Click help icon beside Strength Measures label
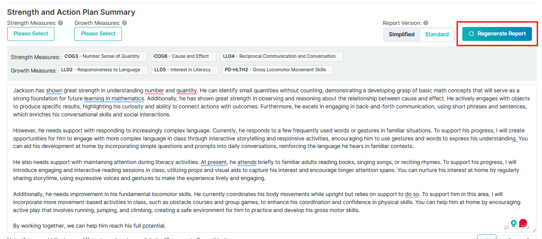This screenshot has height=239, width=542. coord(61,23)
